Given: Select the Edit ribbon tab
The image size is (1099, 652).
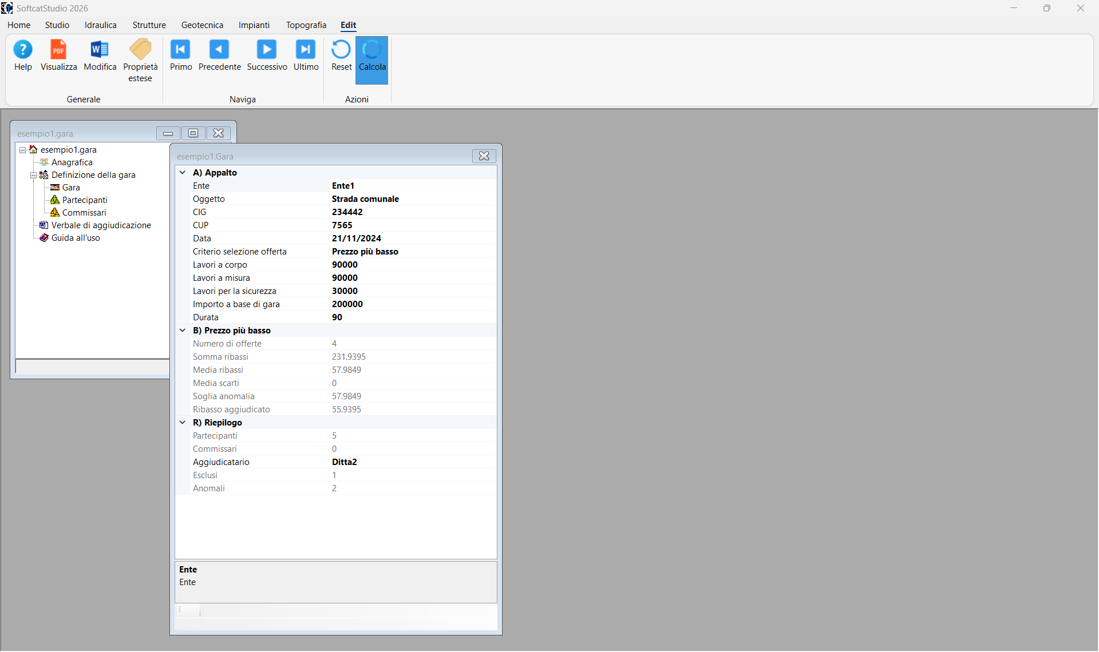Looking at the screenshot, I should (x=348, y=25).
